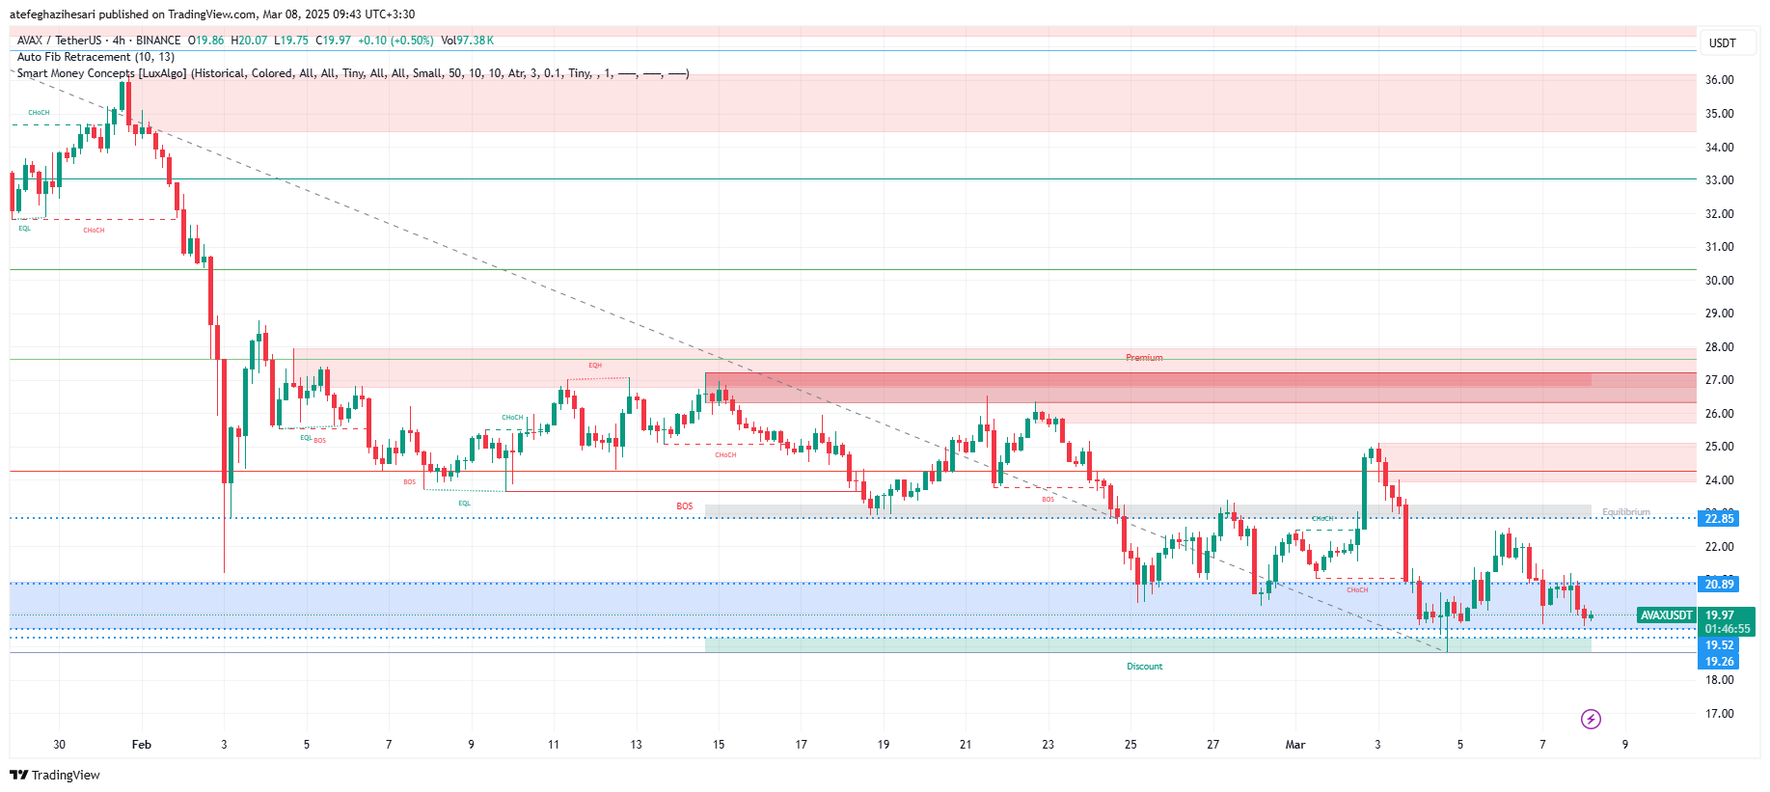Click the Auto Fib Retracement indicator title
This screenshot has height=792, width=1770.
pyautogui.click(x=95, y=57)
